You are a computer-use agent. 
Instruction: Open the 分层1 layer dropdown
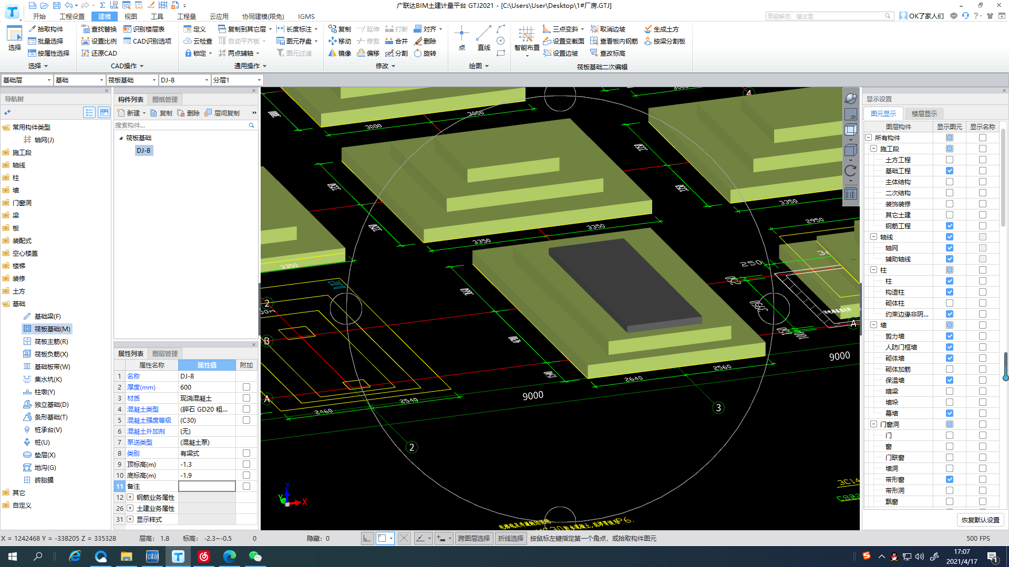pos(237,80)
